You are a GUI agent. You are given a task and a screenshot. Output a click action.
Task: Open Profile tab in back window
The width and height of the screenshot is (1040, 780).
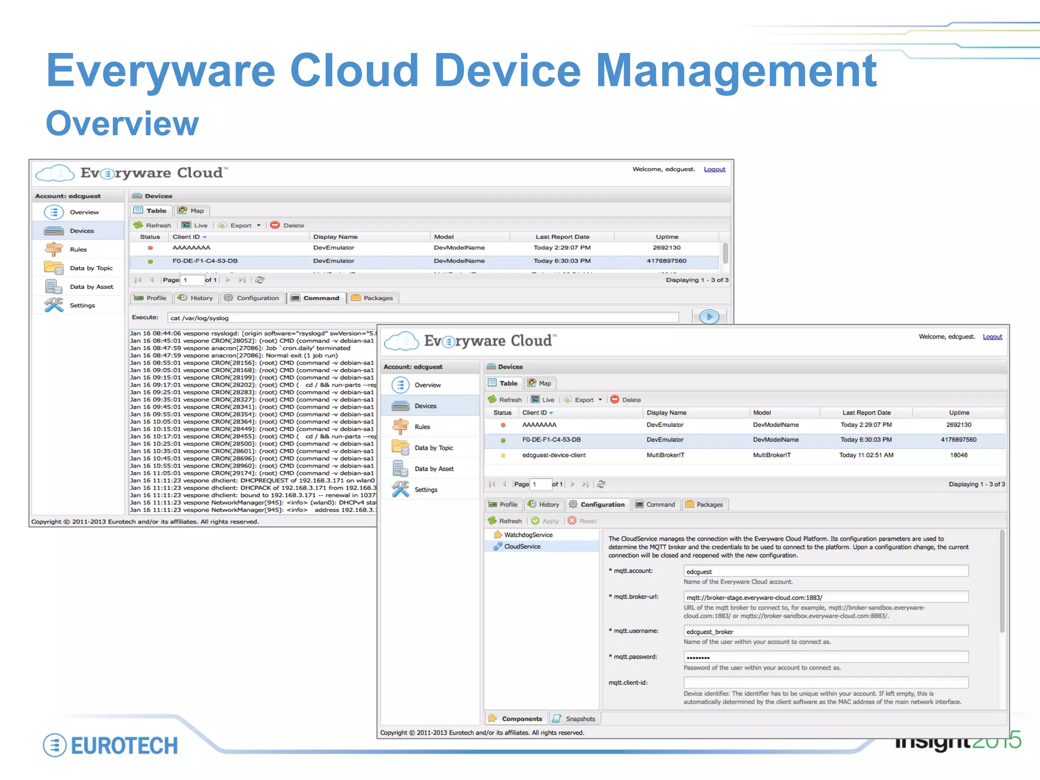[150, 298]
